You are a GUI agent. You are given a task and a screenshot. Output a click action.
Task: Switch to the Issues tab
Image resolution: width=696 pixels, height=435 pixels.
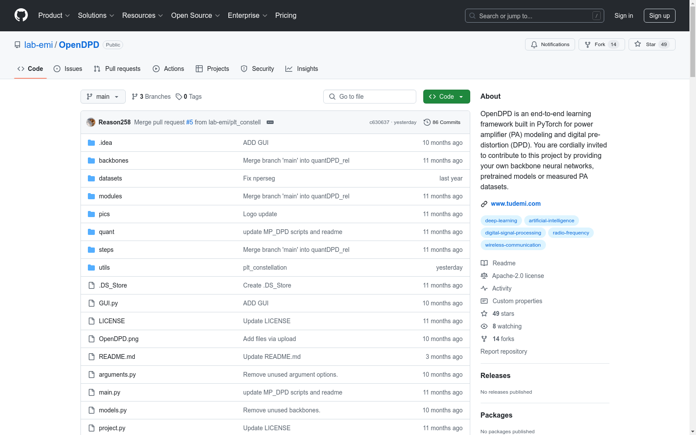coord(68,69)
